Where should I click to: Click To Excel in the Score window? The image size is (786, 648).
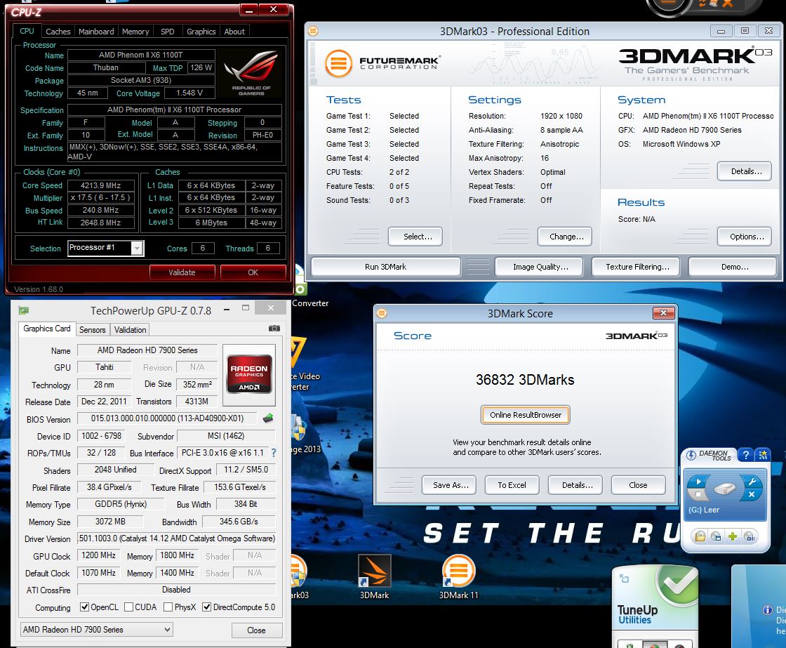pos(512,485)
